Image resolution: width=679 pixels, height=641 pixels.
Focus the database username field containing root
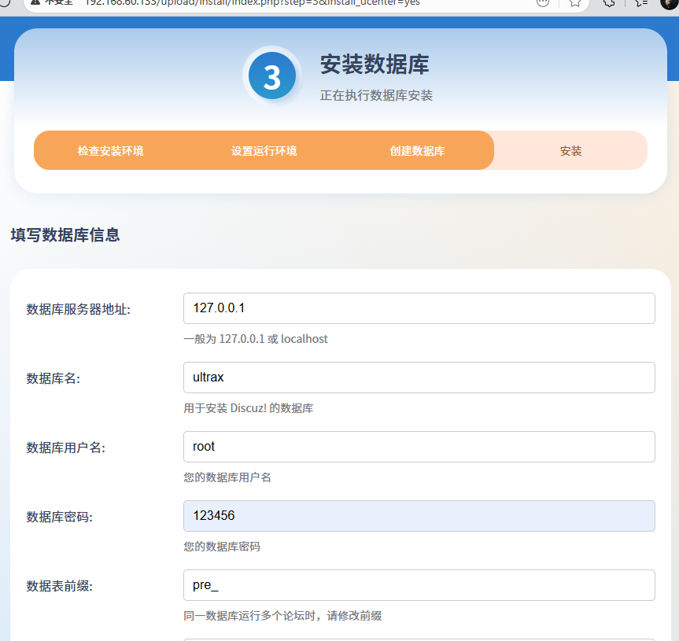click(x=419, y=447)
